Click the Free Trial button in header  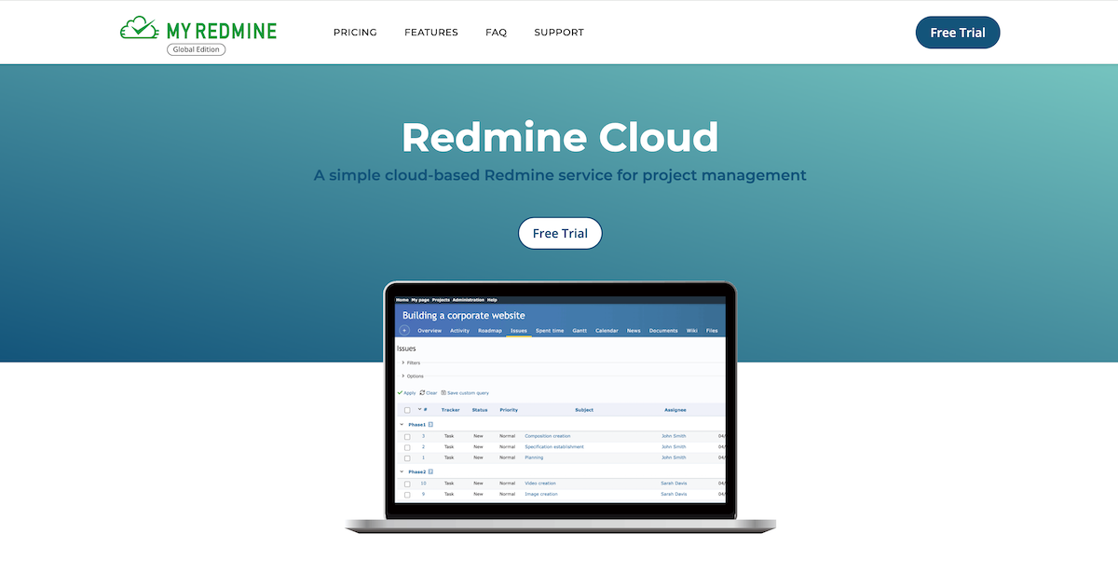[x=958, y=32]
